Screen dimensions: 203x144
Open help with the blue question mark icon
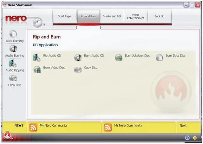[187, 138]
